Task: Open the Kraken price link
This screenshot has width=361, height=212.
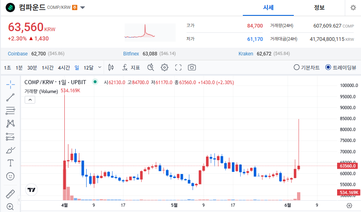Action: tap(246, 54)
